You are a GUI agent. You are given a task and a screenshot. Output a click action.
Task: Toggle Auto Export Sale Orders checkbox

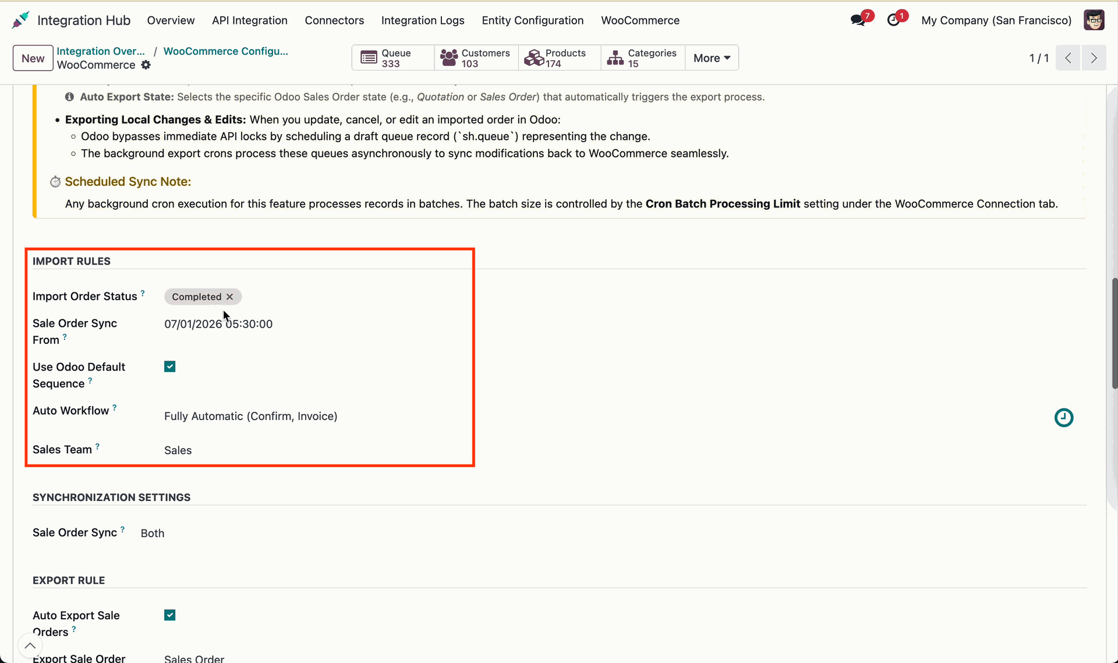[x=169, y=615]
